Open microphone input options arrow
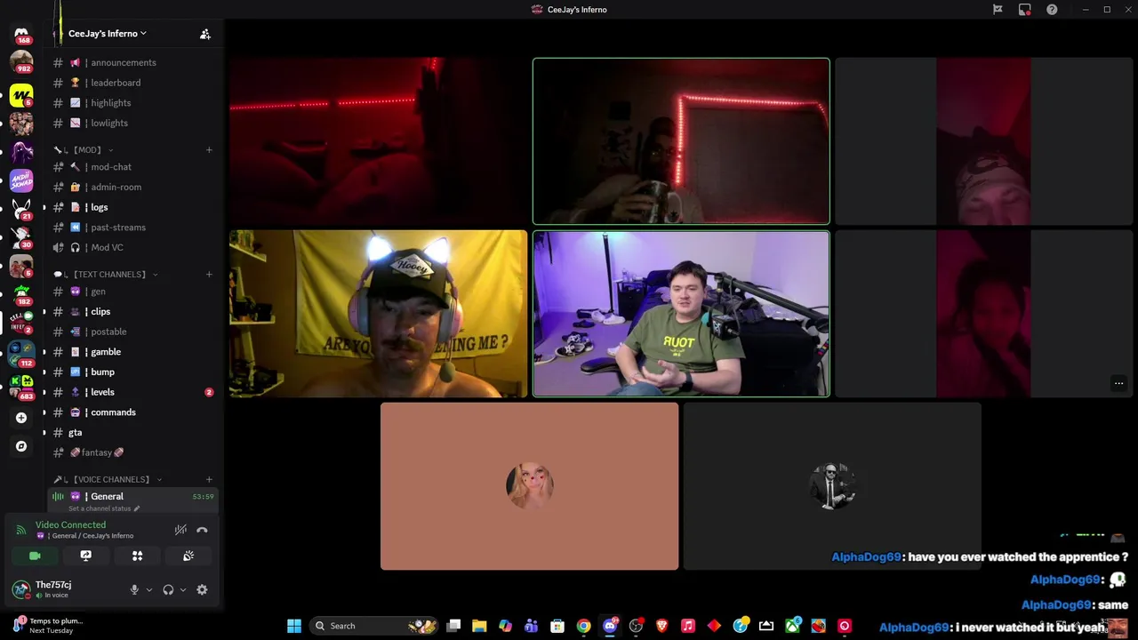Image resolution: width=1138 pixels, height=640 pixels. pos(148,589)
